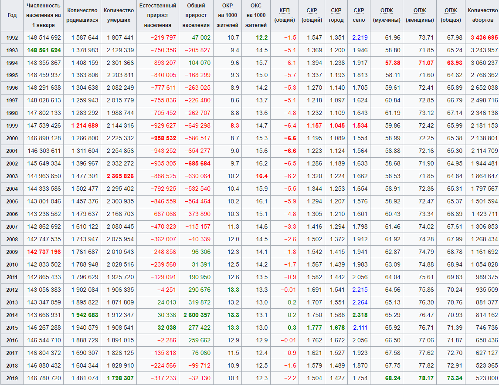Image resolution: width=499 pixels, height=385 pixels.
Task: Click the 1994 total growth value 104 070
Action: pyautogui.click(x=200, y=63)
